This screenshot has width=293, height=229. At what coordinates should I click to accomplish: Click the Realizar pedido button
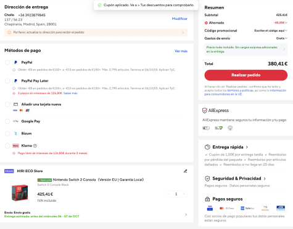pos(246,75)
